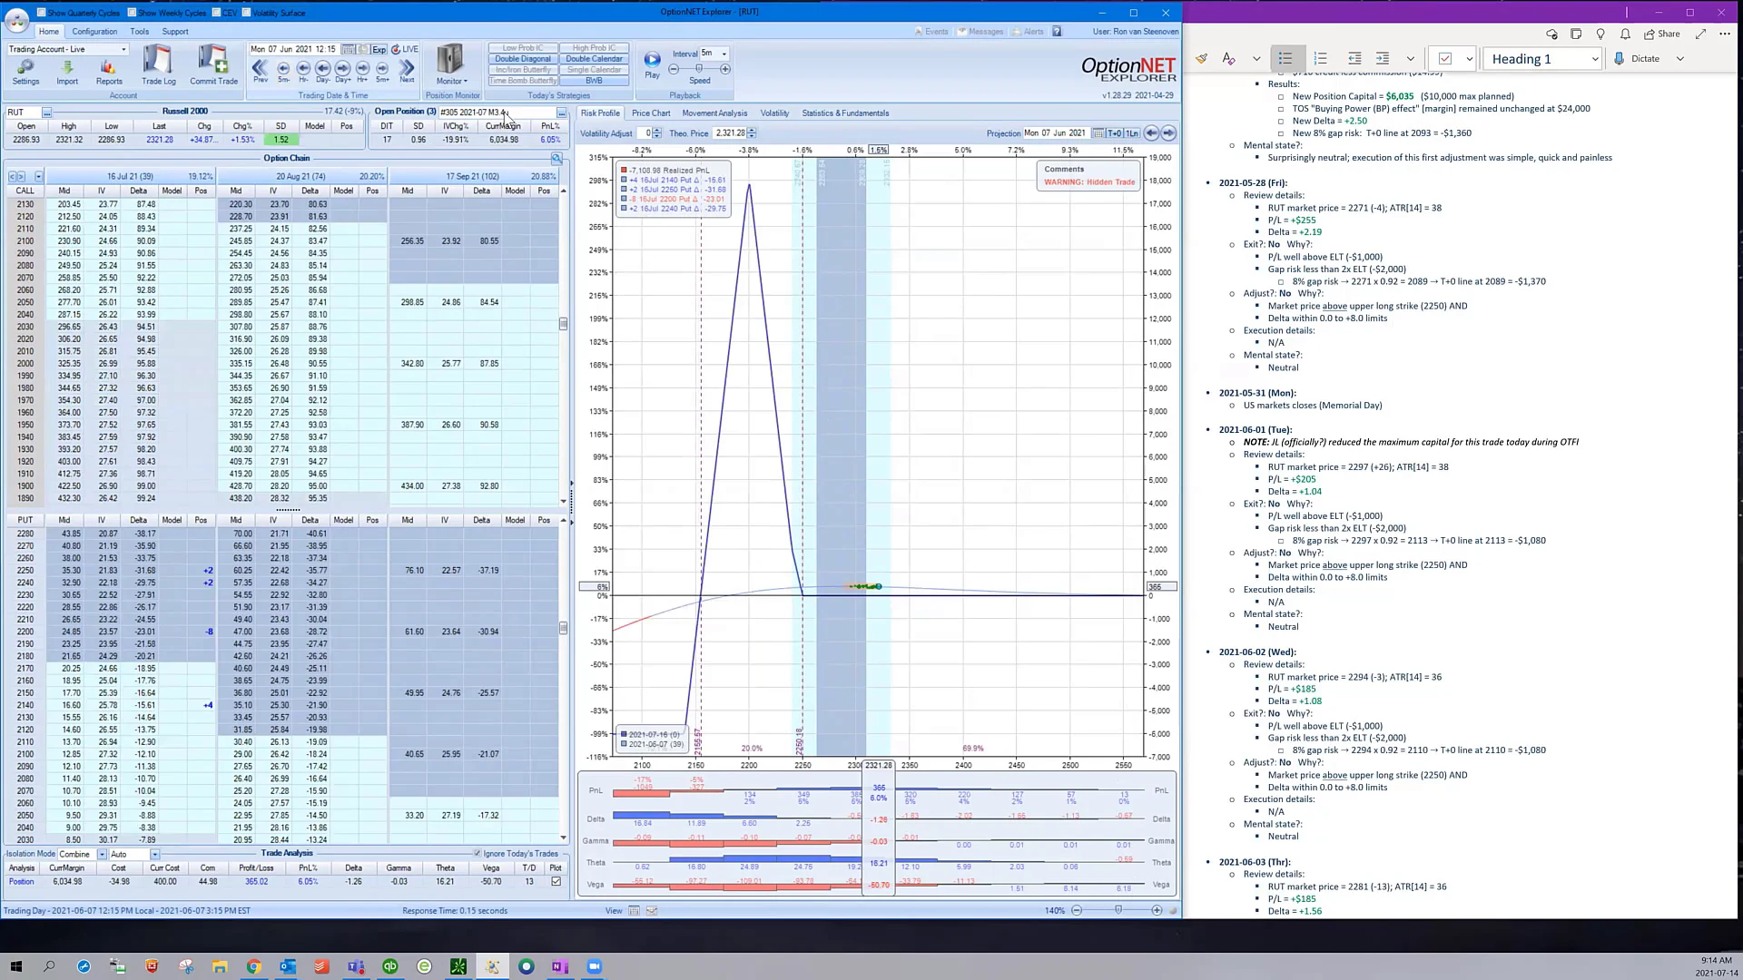This screenshot has height=980, width=1743.
Task: Toggle the Plot checkbox for Position row
Action: tap(556, 881)
